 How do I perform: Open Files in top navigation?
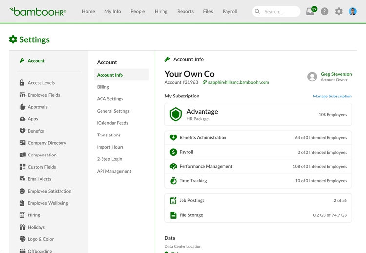(208, 11)
